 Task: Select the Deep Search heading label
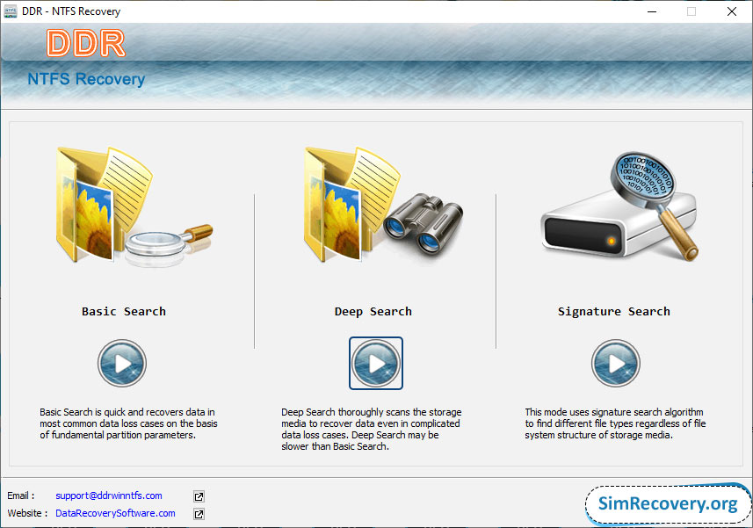(x=373, y=311)
